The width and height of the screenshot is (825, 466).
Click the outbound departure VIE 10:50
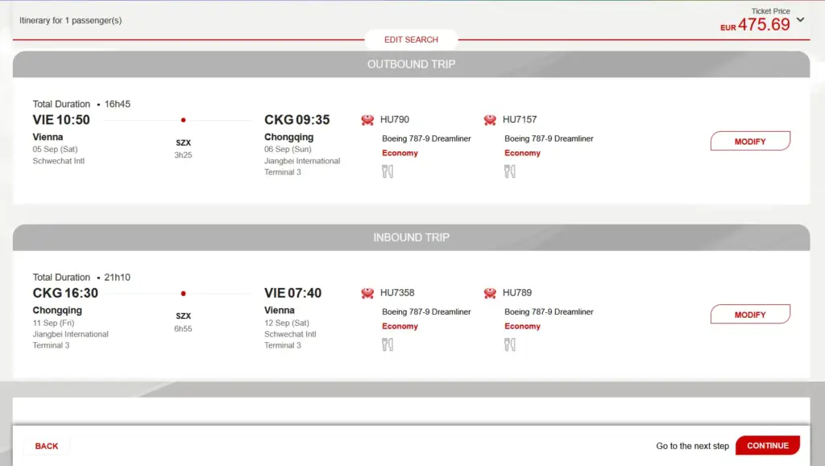(x=61, y=120)
